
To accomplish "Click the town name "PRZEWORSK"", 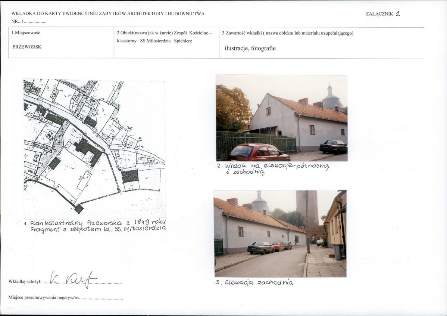I will tap(27, 47).
